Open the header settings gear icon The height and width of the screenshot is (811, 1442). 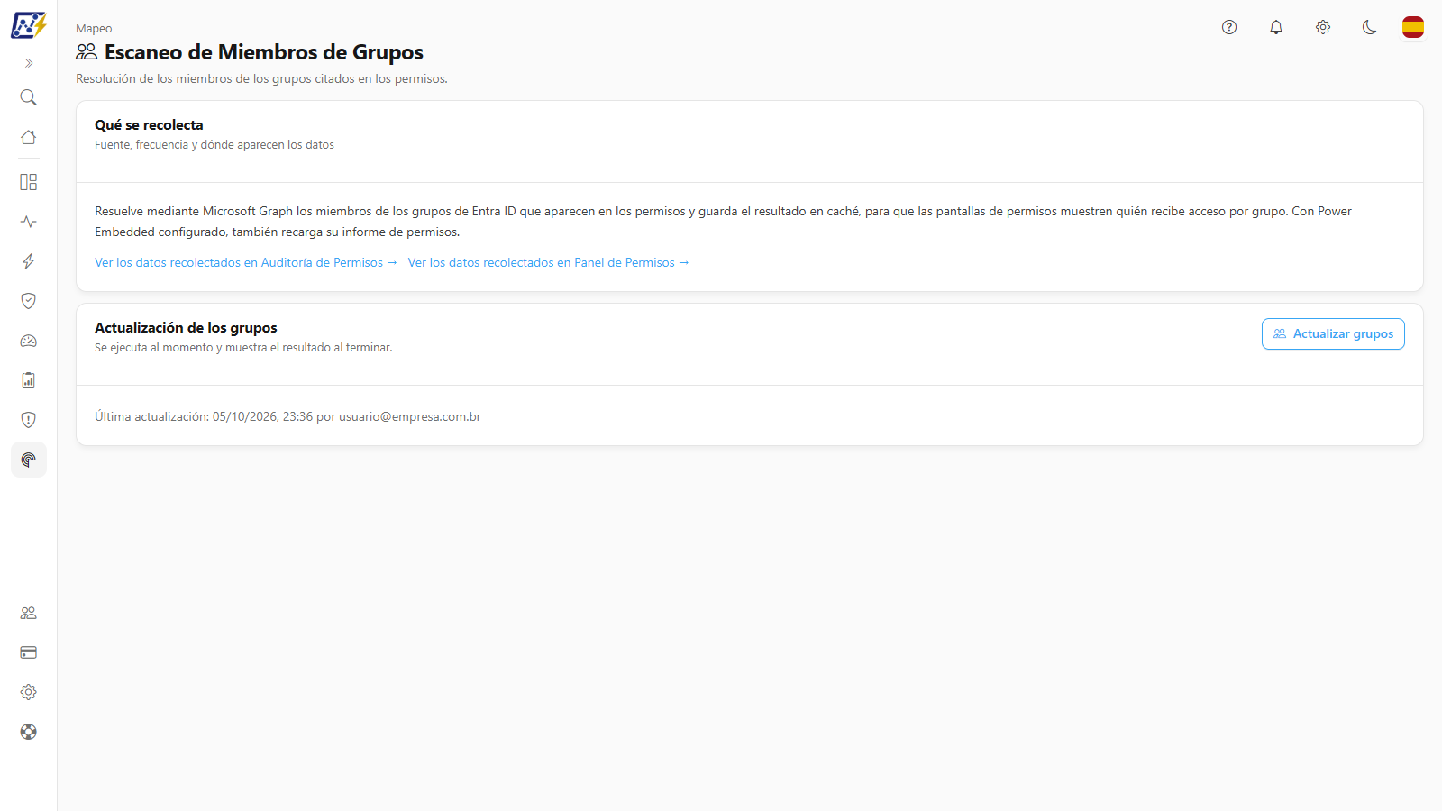click(x=1323, y=27)
